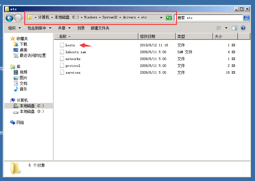255x181 pixels.
Task: Click the etc folder icon in title bar
Action: pos(7,9)
